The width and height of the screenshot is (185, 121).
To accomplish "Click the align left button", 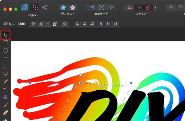I will coord(77,24).
